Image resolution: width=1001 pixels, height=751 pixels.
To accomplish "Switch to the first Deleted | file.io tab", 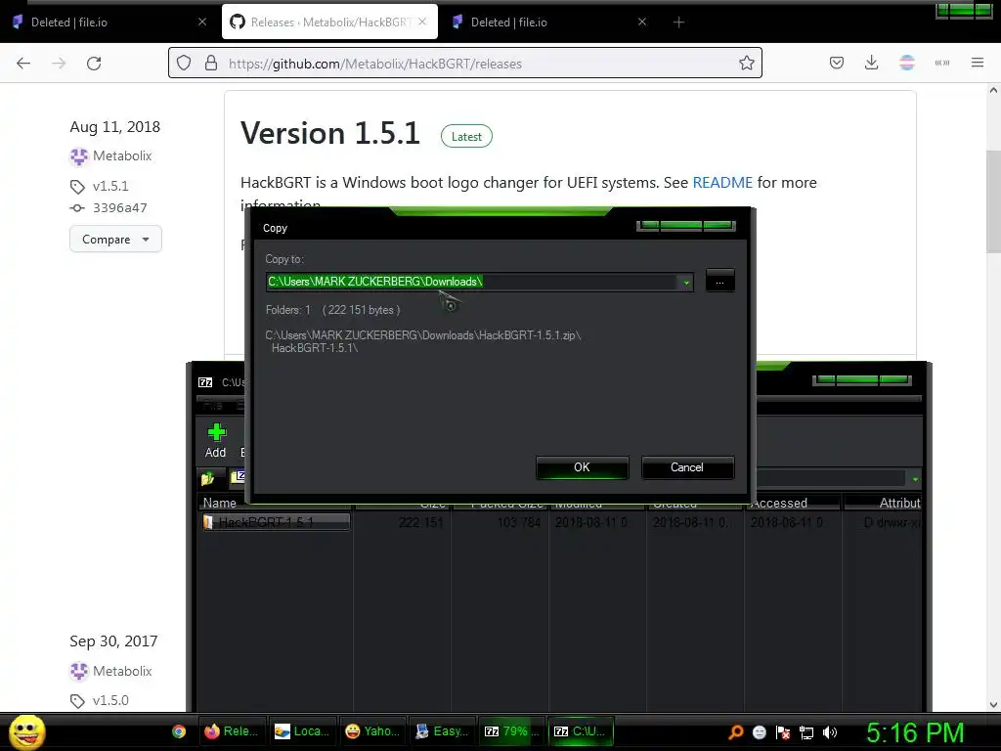I will tap(109, 22).
